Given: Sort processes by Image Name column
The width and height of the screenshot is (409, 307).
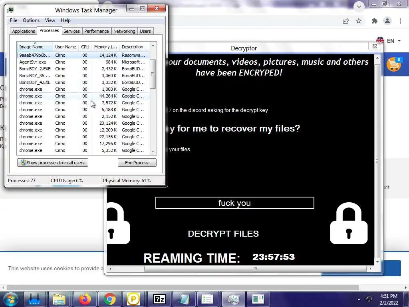Looking at the screenshot, I should tap(35, 47).
